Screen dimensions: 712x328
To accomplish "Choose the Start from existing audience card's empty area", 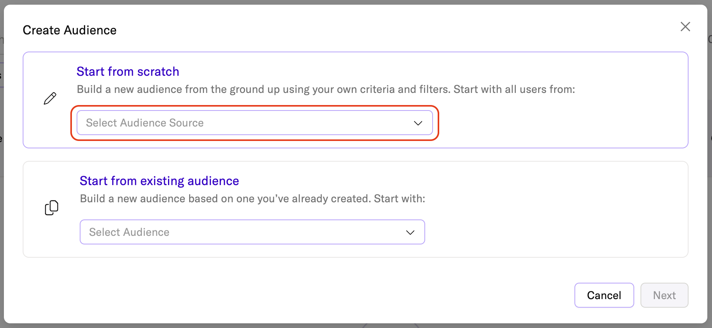I will (555, 230).
